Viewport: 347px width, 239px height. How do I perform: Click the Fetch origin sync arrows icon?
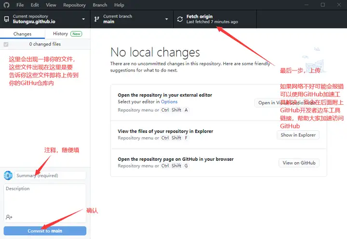pos(180,19)
